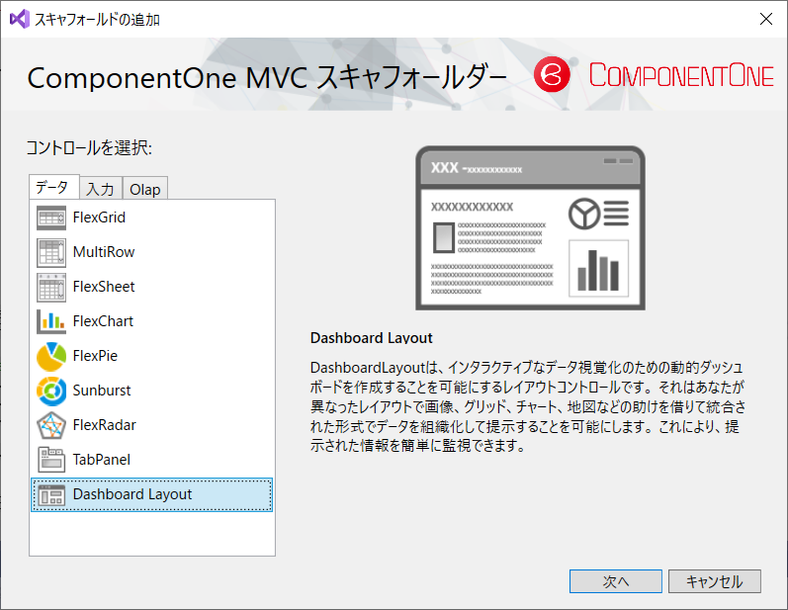Click the FlexRadar pentagon icon
This screenshot has width=788, height=610.
(x=51, y=425)
